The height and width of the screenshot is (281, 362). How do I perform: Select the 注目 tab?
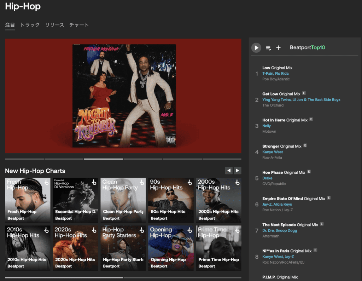pos(10,25)
